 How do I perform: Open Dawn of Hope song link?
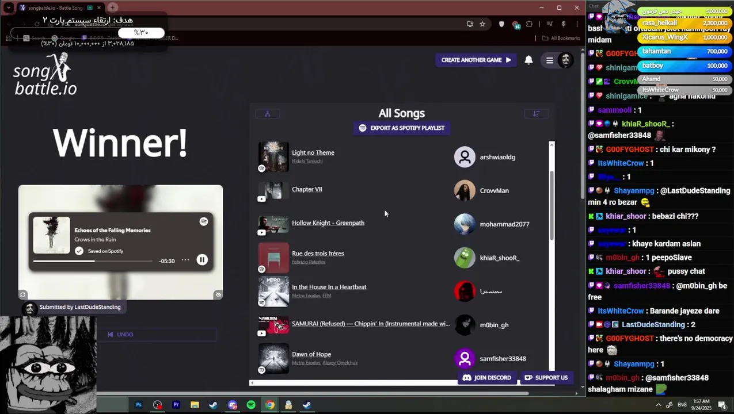(311, 354)
